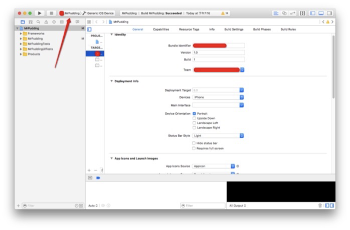Expand the MrPuddingTests folder
Screen dimensions: 350x230
tap(21, 44)
